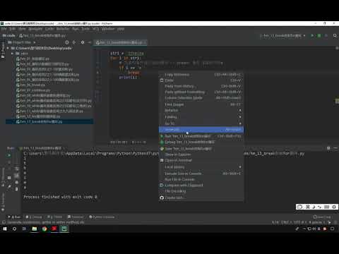Screen dimensions: 339x254
Task: Choose Generate... in context menu
Action: point(201,130)
